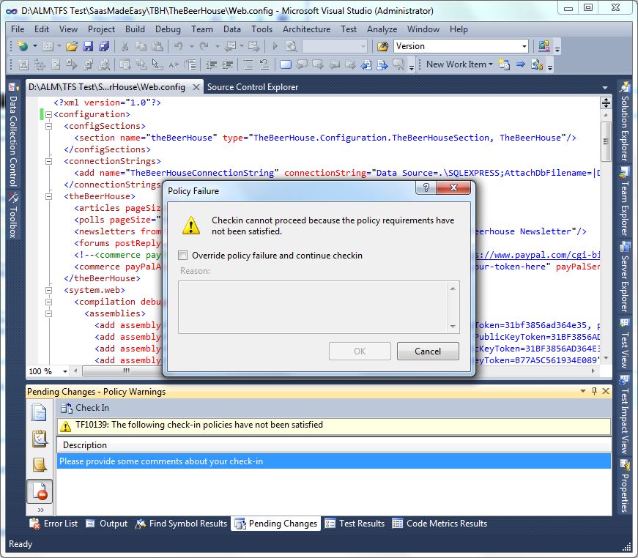Click the Check In button
This screenshot has width=638, height=558.
85,408
